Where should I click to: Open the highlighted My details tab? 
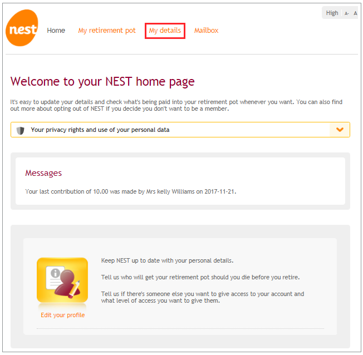point(165,31)
